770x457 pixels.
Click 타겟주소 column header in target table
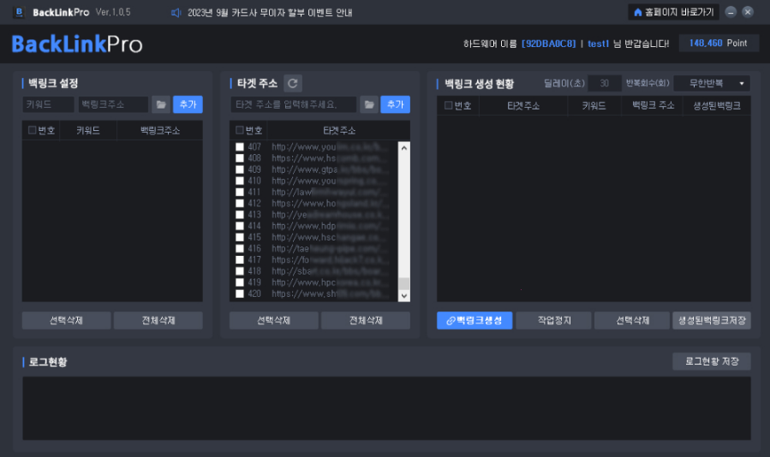tap(339, 130)
